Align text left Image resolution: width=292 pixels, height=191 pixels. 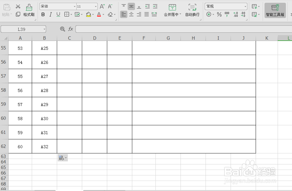123,14
